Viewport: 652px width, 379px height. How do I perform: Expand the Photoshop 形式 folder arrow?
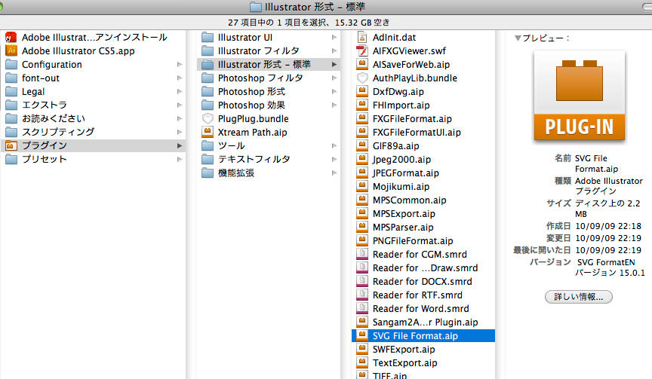click(334, 92)
